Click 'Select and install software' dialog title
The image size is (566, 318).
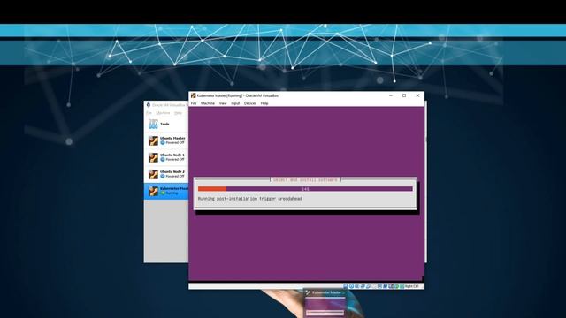(x=305, y=179)
